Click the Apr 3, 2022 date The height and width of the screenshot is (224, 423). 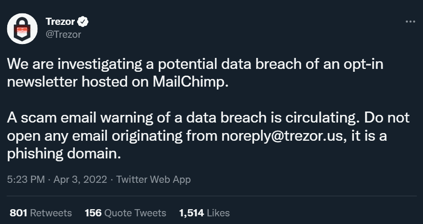tap(80, 179)
